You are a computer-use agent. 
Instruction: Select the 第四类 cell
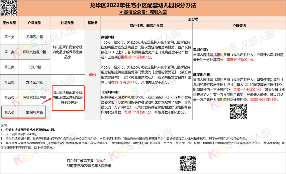tap(9, 82)
